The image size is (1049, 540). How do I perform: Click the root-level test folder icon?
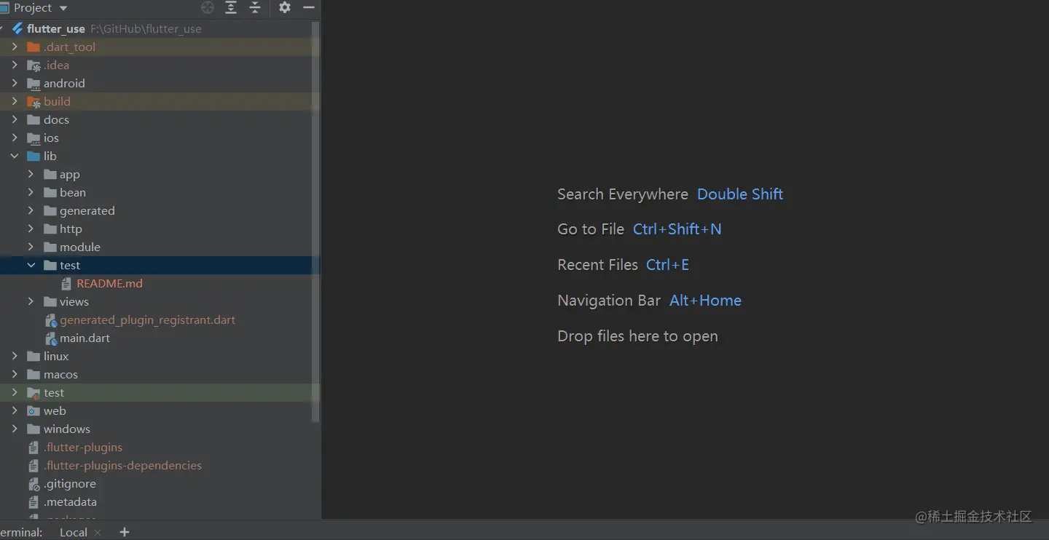click(33, 393)
